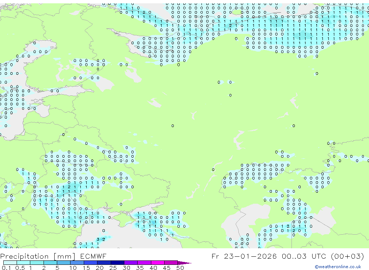Pick the 45–50 mm legend color swatch
Image resolution: width=369 pixels, height=270 pixels.
[171, 263]
